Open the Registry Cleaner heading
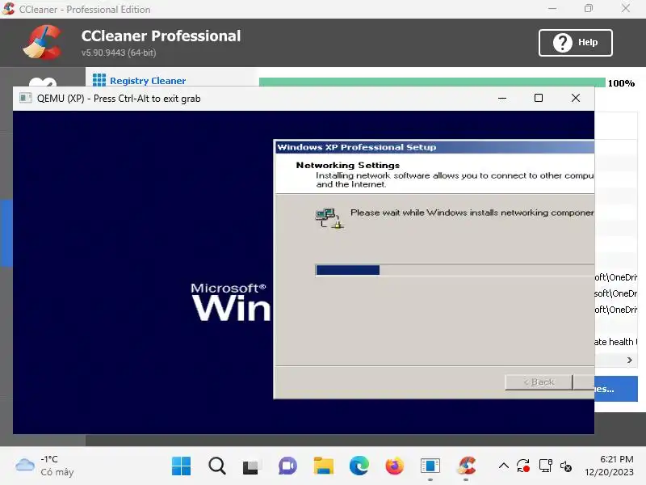The image size is (646, 485). click(x=148, y=81)
